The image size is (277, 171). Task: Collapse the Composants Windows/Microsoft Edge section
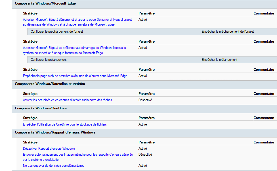[x=45, y=4]
